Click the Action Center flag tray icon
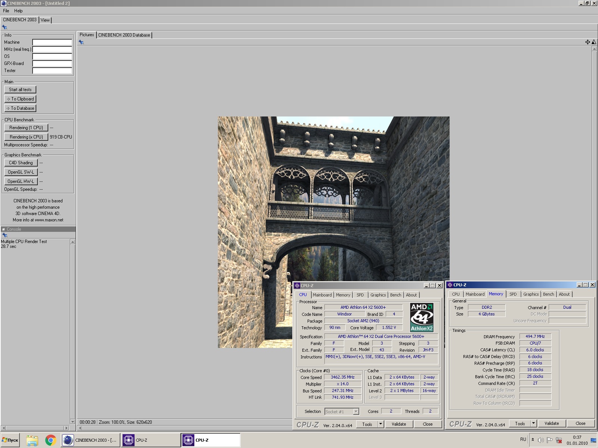598x448 pixels. click(x=549, y=440)
